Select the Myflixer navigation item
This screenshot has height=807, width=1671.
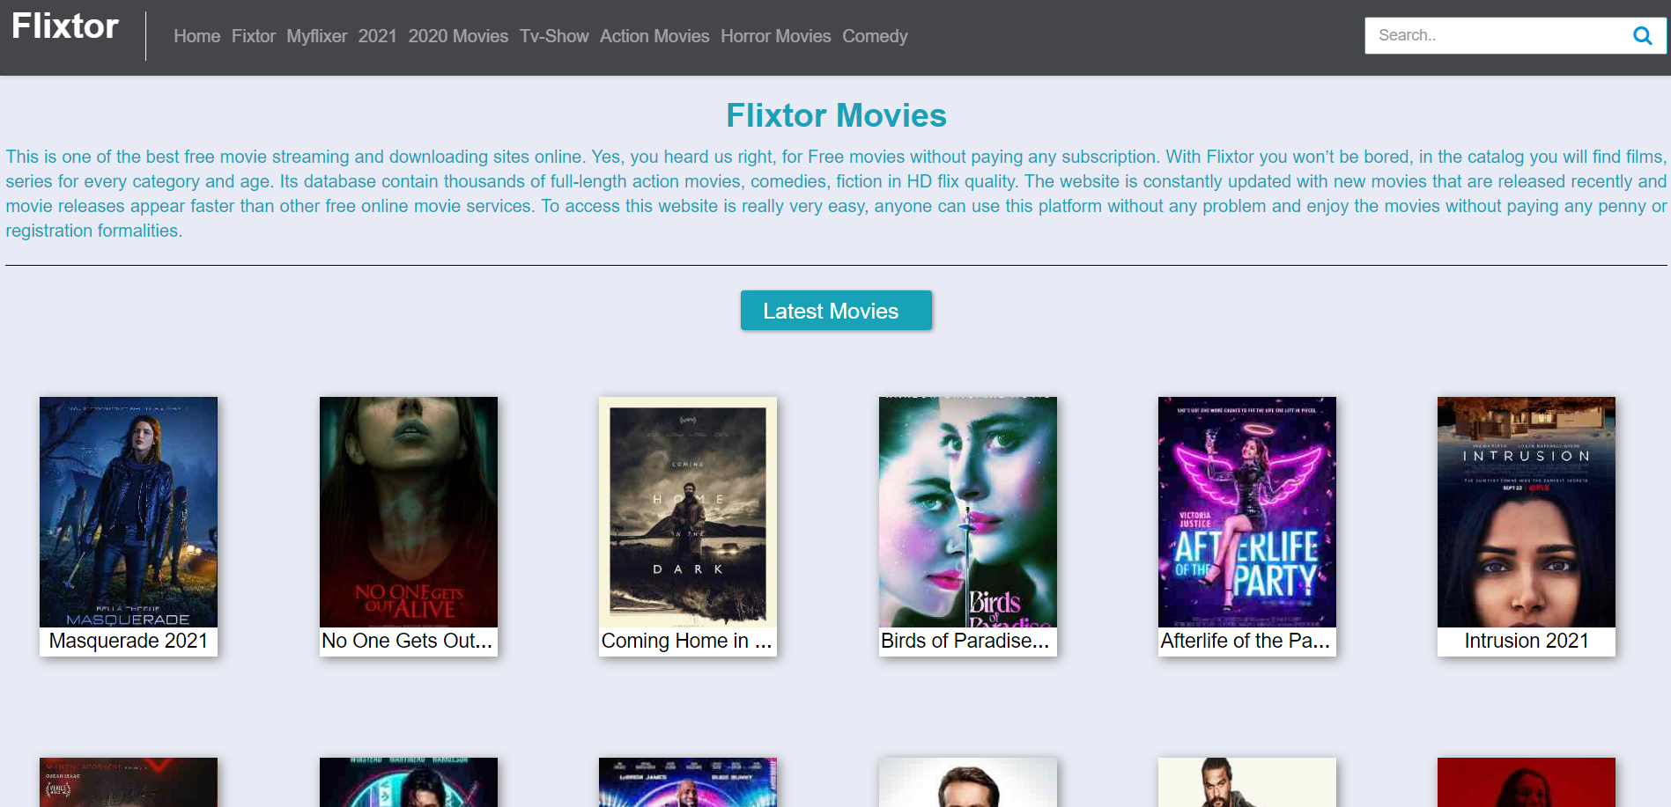[x=316, y=36]
